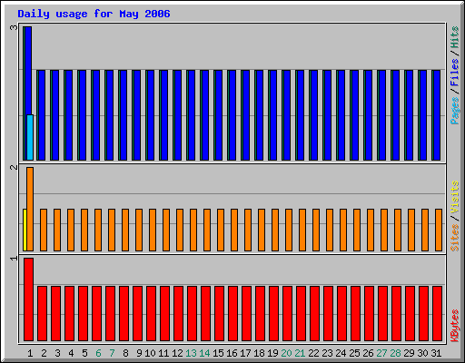Select the orange Sites bar above day 31
The height and width of the screenshot is (363, 465).
tap(439, 230)
